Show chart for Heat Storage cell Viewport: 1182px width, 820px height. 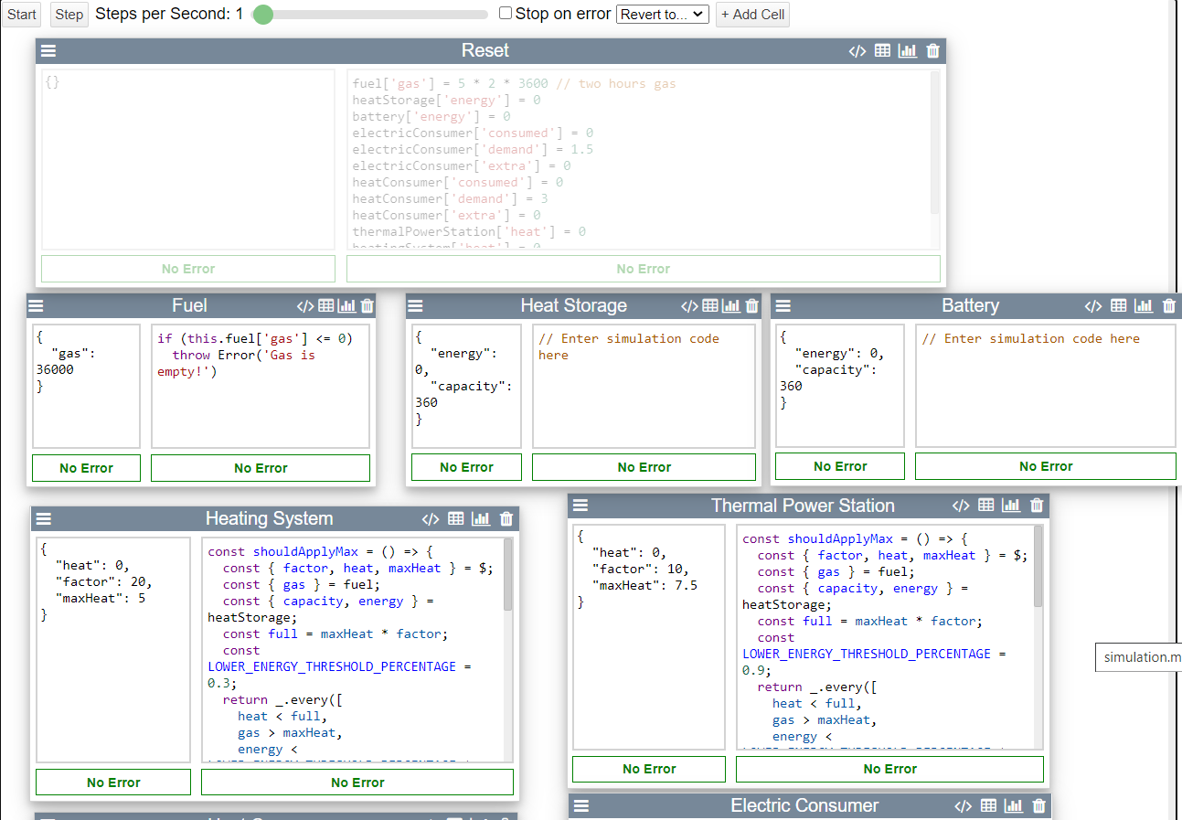click(x=731, y=305)
